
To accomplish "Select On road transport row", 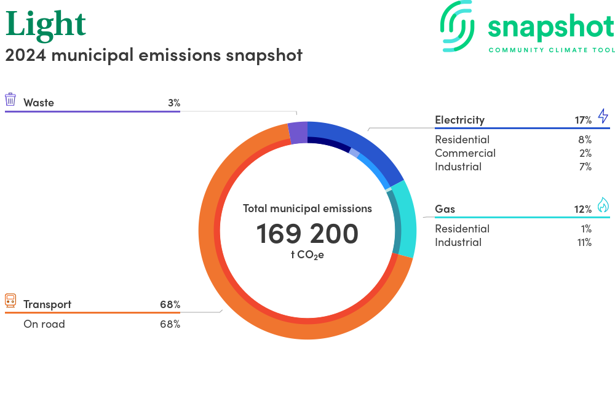I will [x=44, y=324].
